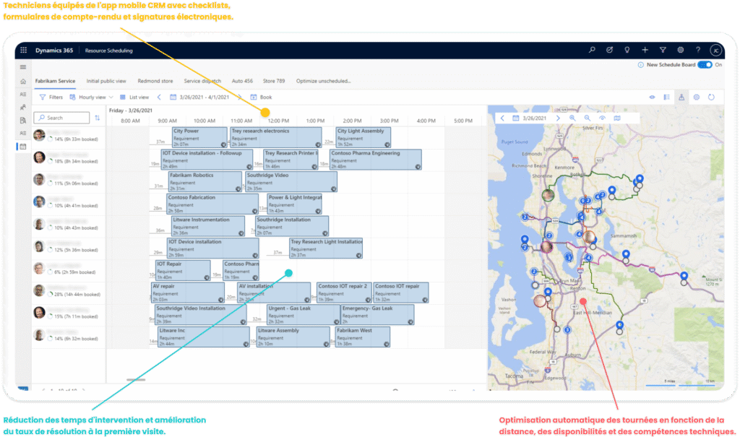
Task: Toggle the board focus eye icon
Action: (x=652, y=98)
